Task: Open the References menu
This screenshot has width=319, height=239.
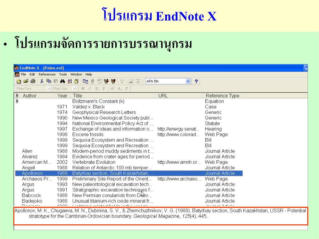Action: click(x=47, y=74)
